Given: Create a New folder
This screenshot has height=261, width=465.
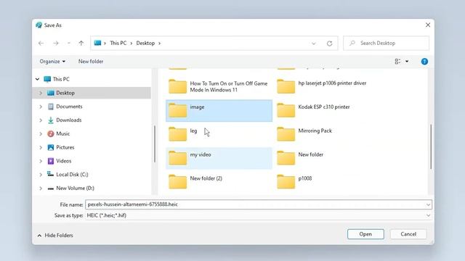Looking at the screenshot, I should (91, 61).
